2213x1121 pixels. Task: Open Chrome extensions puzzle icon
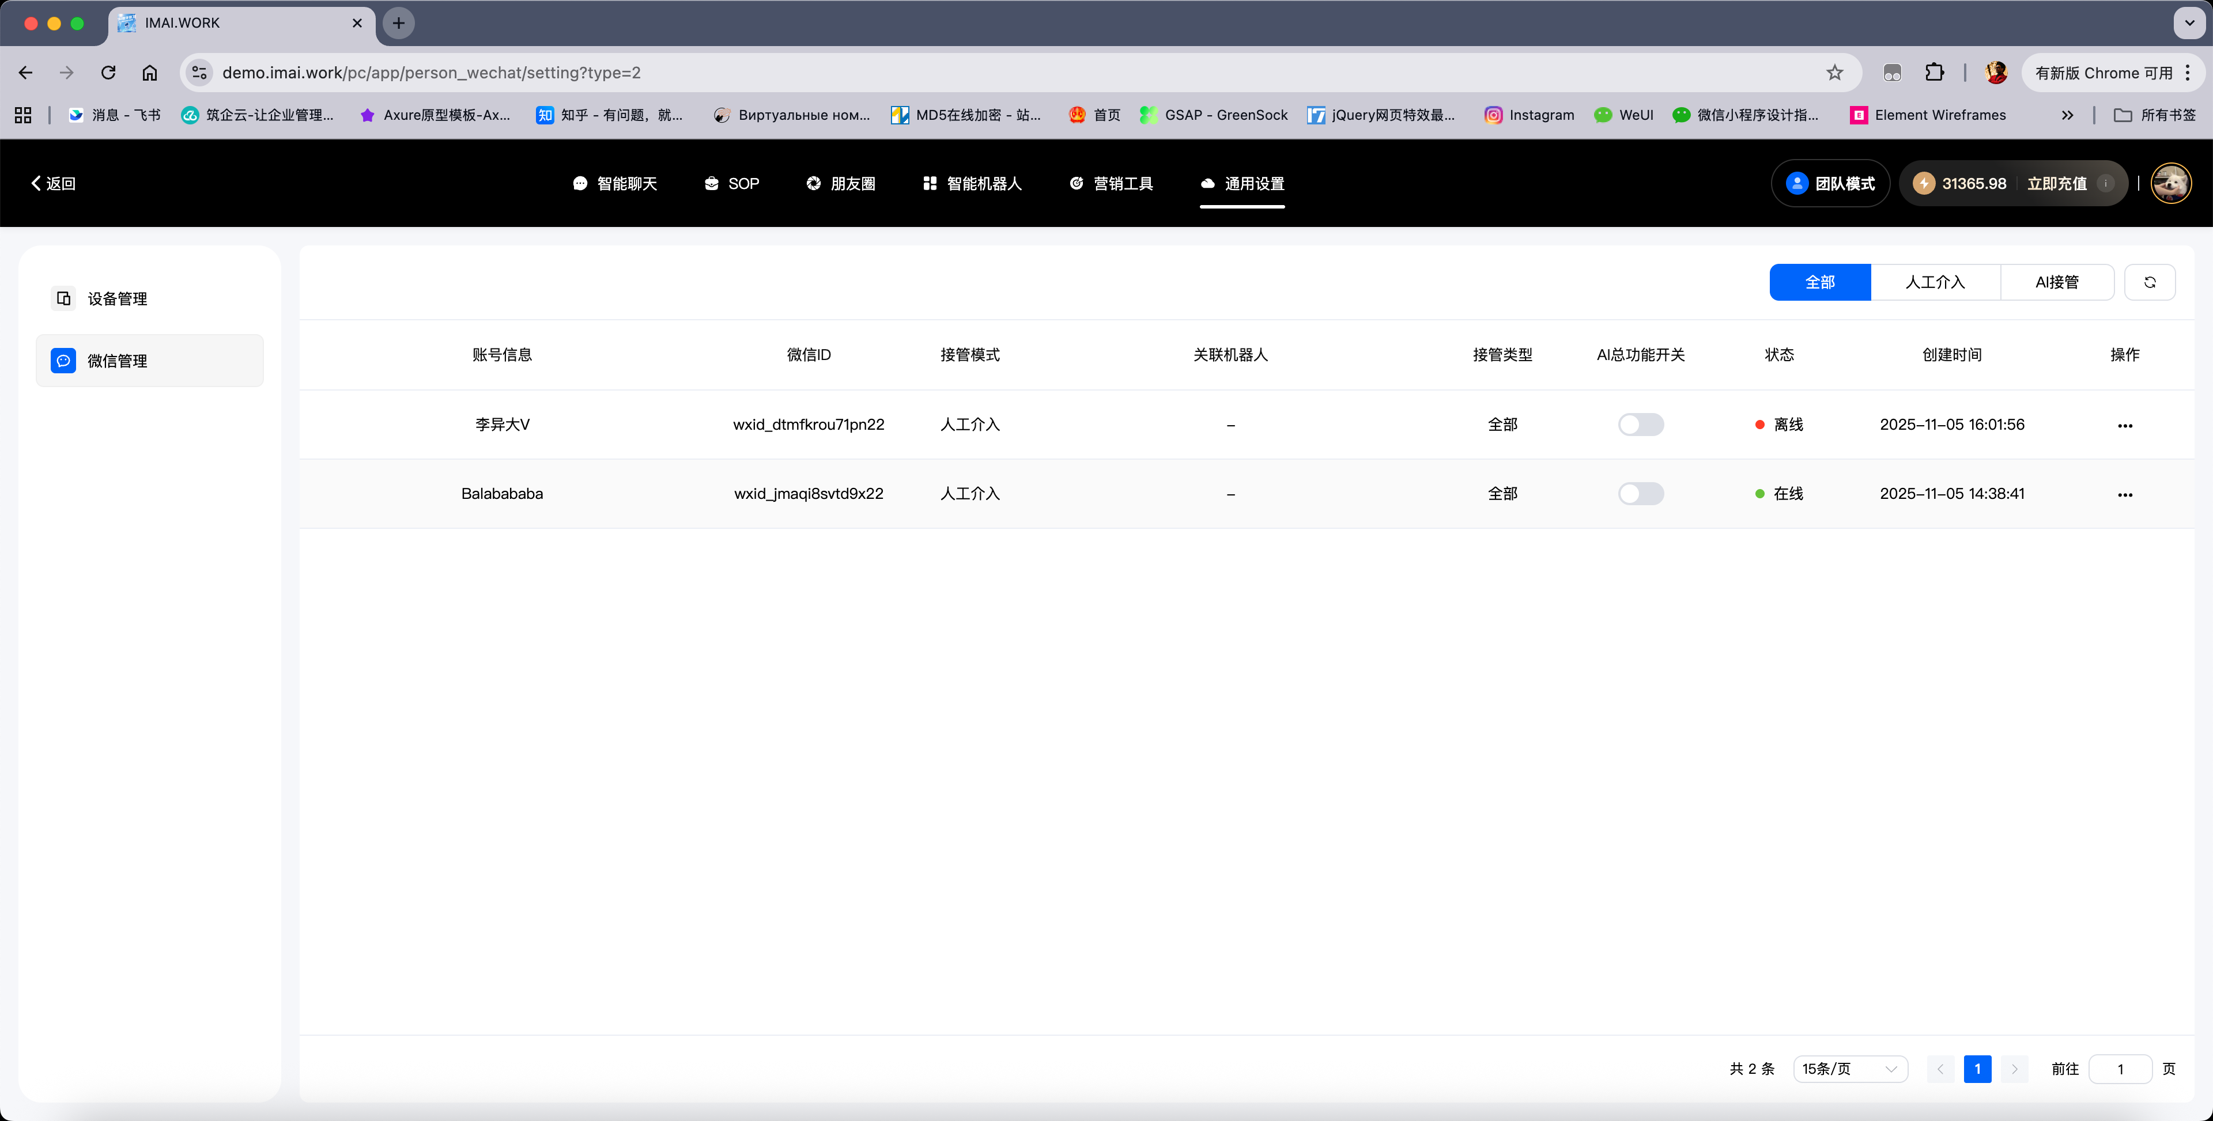pos(1934,73)
